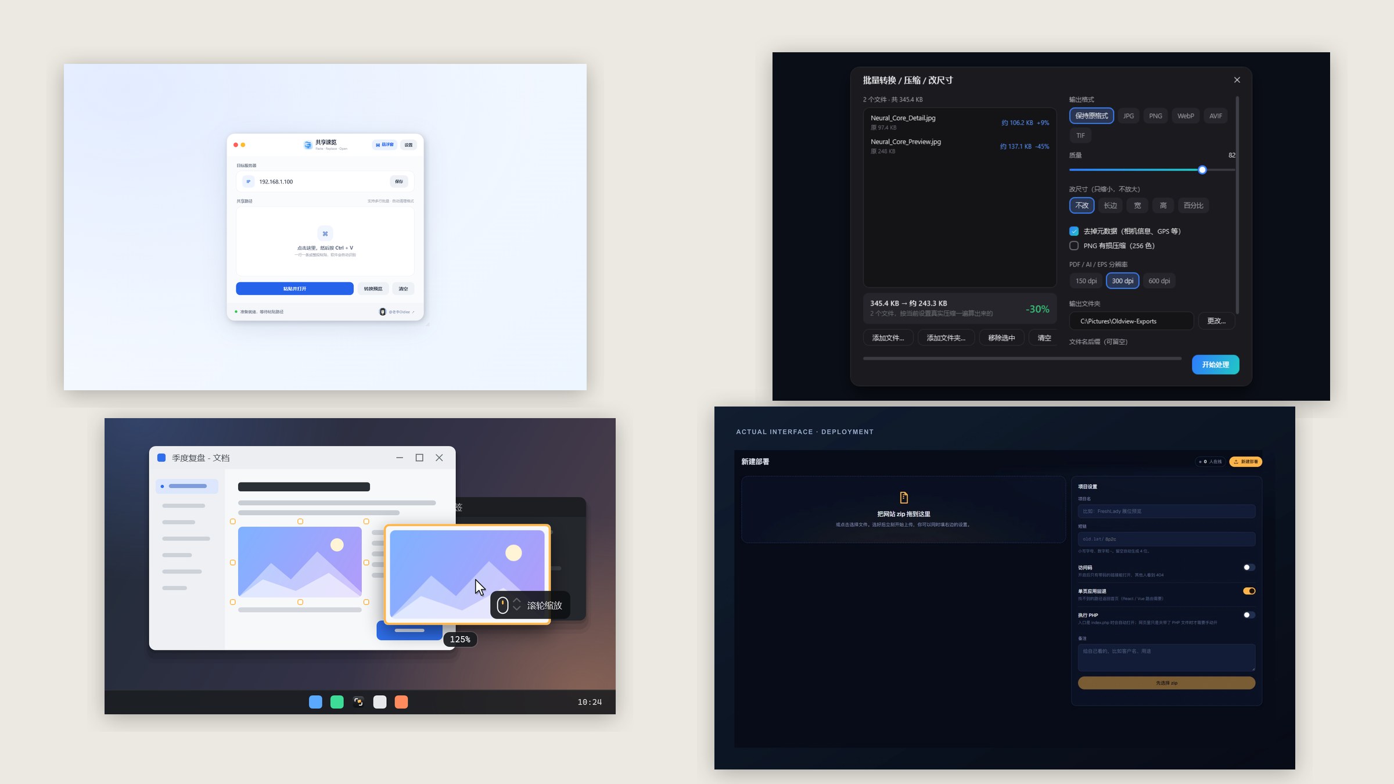Click the orange 新建部署 button

click(1246, 462)
